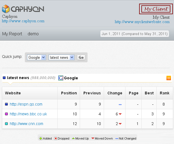The image size is (174, 144).
Task: Open the report date comparison selector
Action: tap(134, 34)
